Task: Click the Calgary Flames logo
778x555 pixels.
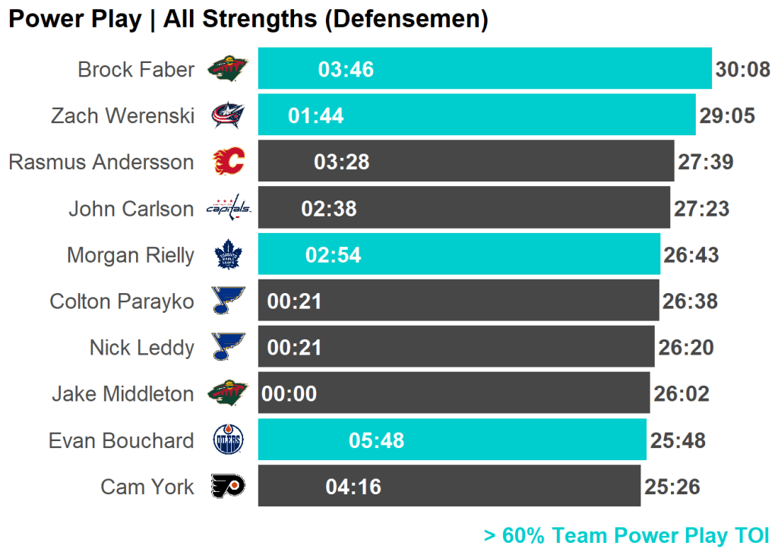Action: tap(228, 162)
